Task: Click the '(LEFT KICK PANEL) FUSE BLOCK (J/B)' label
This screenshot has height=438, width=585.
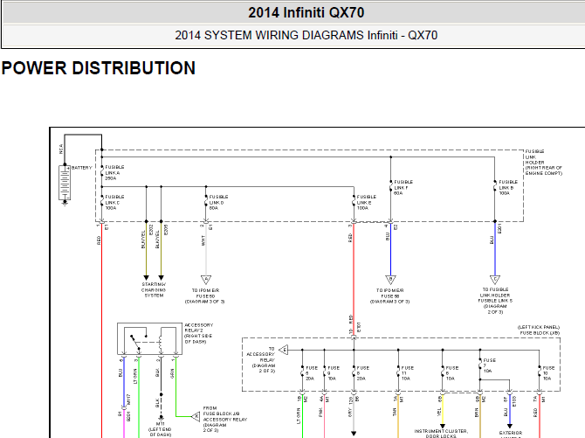Action: pos(539,330)
